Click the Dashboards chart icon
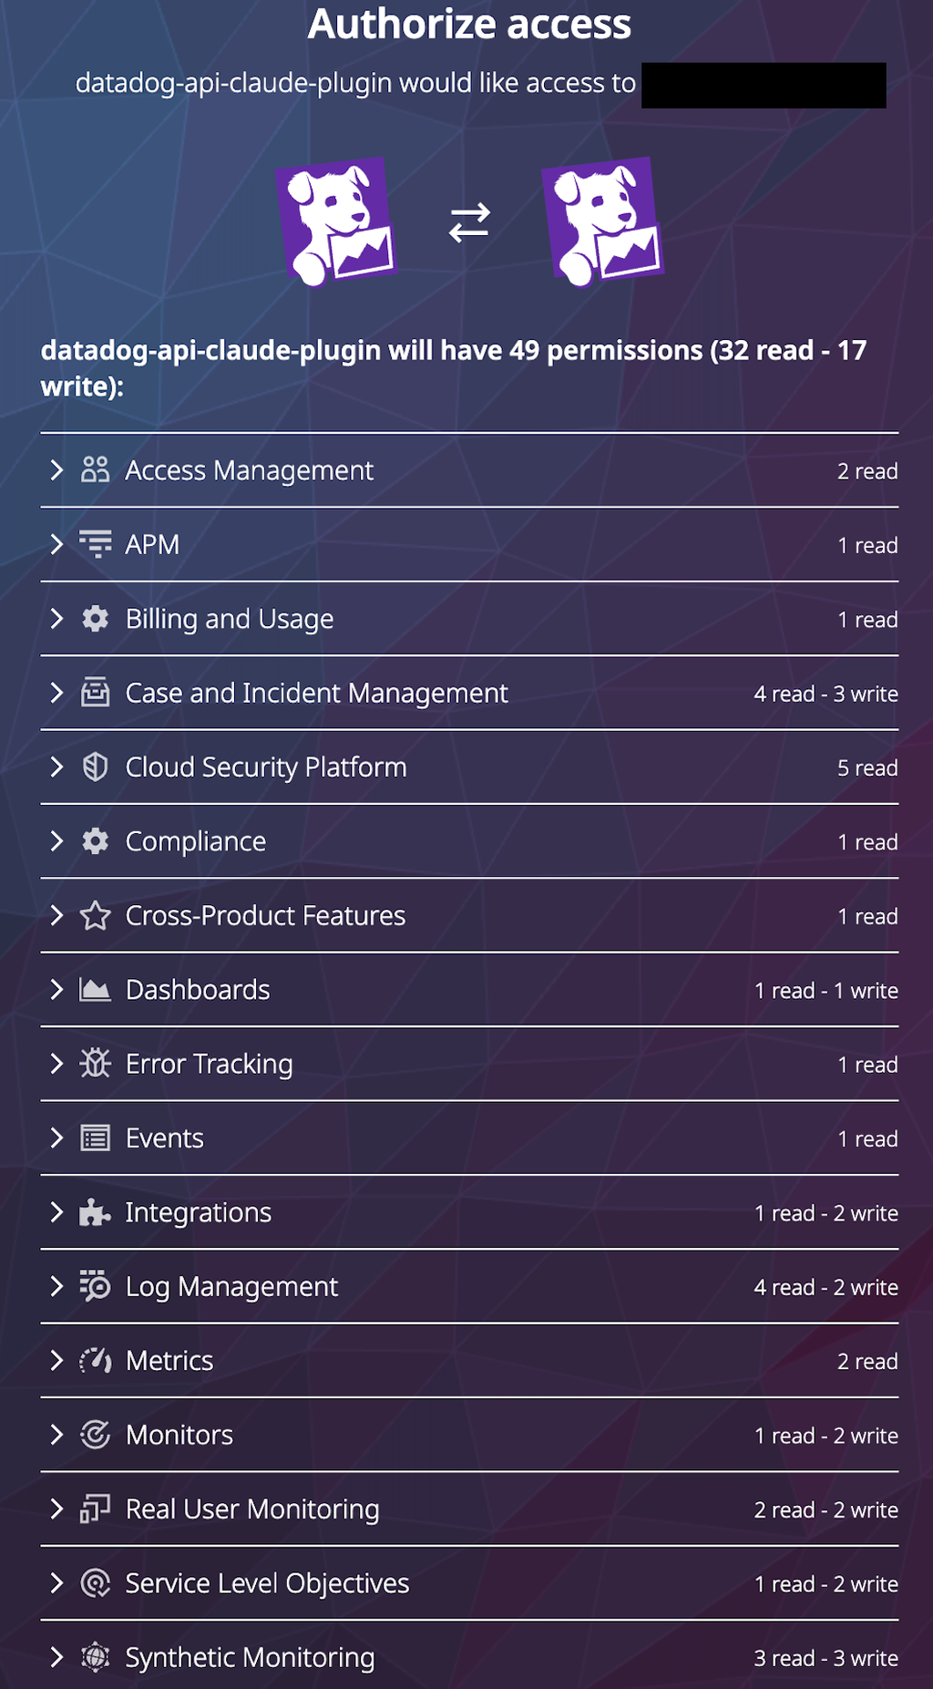Viewport: 933px width, 1689px height. (95, 990)
